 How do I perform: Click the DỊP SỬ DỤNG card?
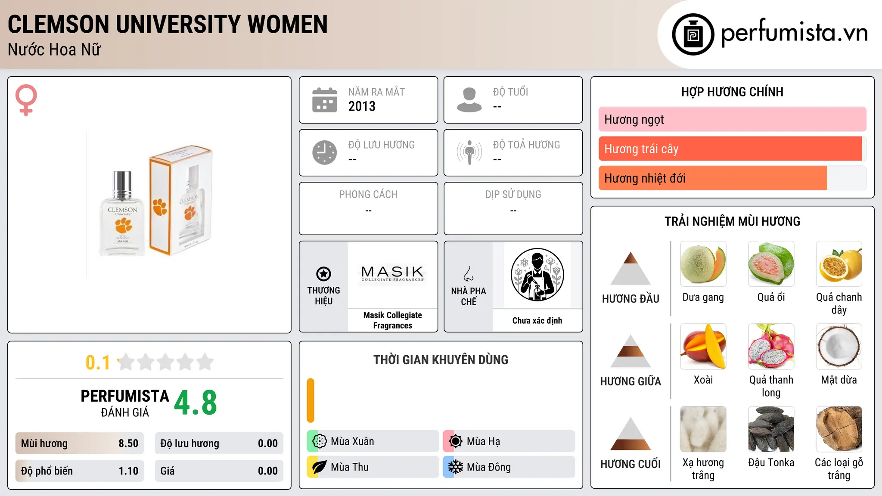(513, 208)
